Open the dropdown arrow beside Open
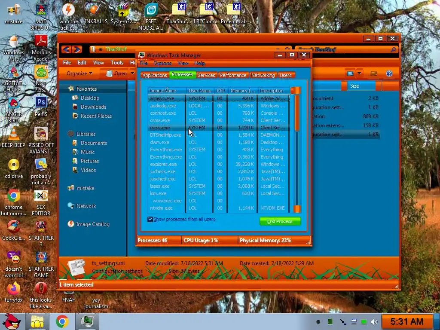 [x=132, y=73]
